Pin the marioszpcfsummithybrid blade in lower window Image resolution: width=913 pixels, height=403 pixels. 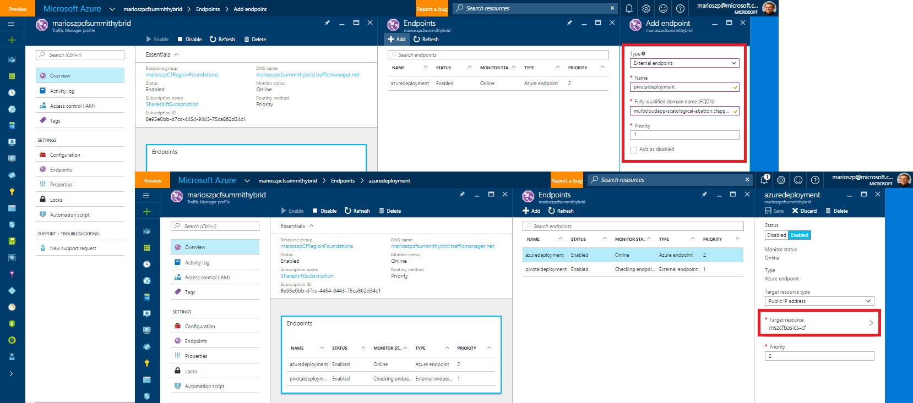462,195
